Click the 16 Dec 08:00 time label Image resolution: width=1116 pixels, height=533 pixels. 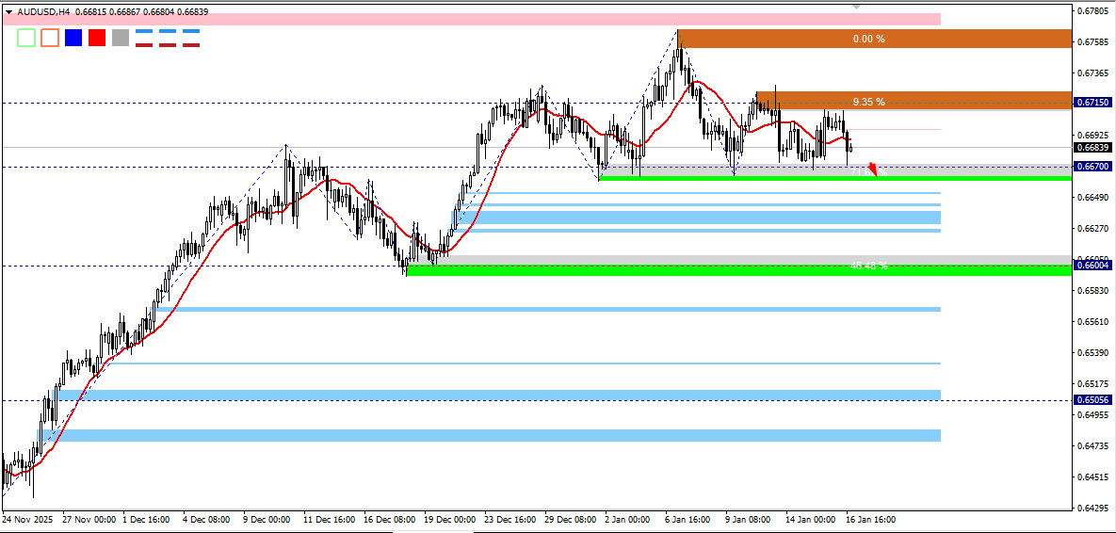[390, 520]
